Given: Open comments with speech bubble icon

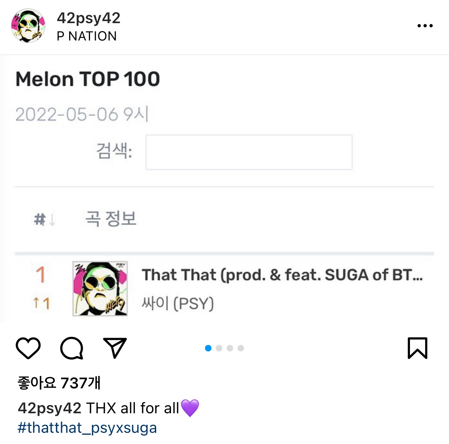Looking at the screenshot, I should (72, 348).
